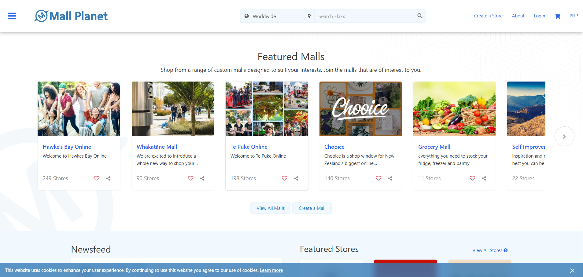583x277 pixels.
Task: Click Whakatāne Mall palm tree thumbnail
Action: click(x=173, y=109)
